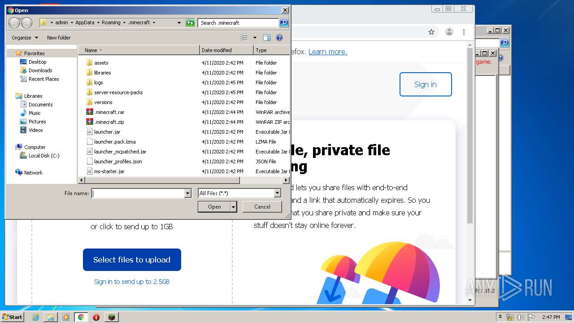This screenshot has width=574, height=323.
Task: Expand the Open button split arrow
Action: 233,207
